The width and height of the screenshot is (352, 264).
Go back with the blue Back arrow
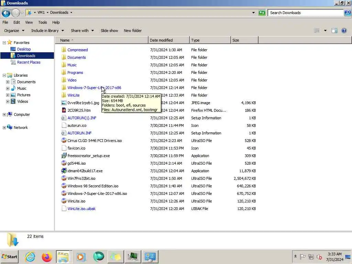coord(6,13)
